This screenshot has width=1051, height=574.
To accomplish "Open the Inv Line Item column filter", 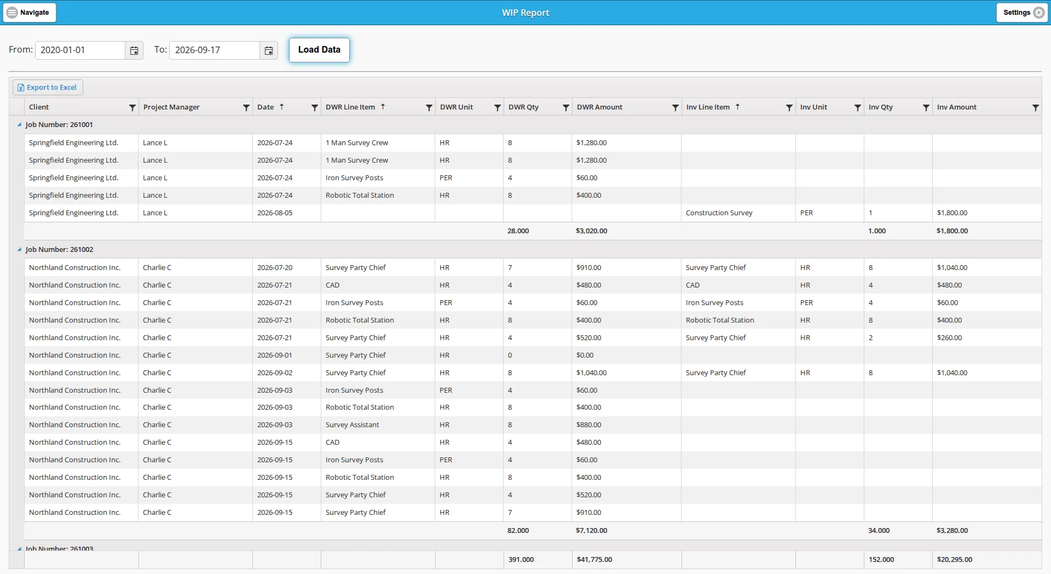I will coord(789,107).
